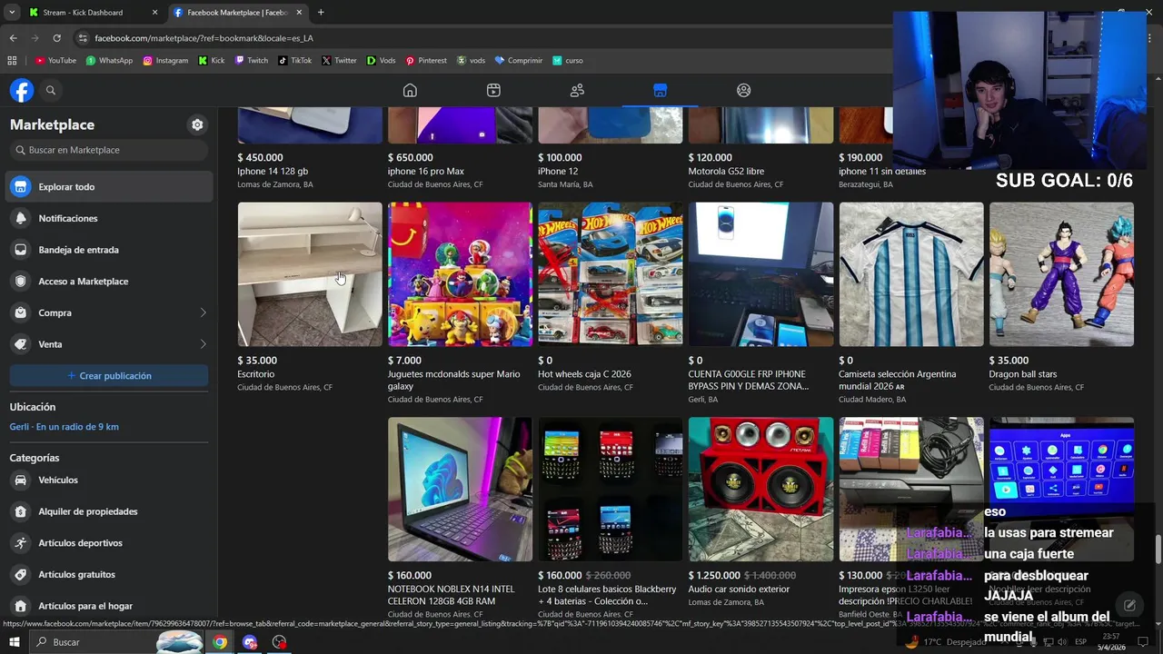Open the Chrome apps grid icon
Image resolution: width=1163 pixels, height=654 pixels.
[12, 61]
